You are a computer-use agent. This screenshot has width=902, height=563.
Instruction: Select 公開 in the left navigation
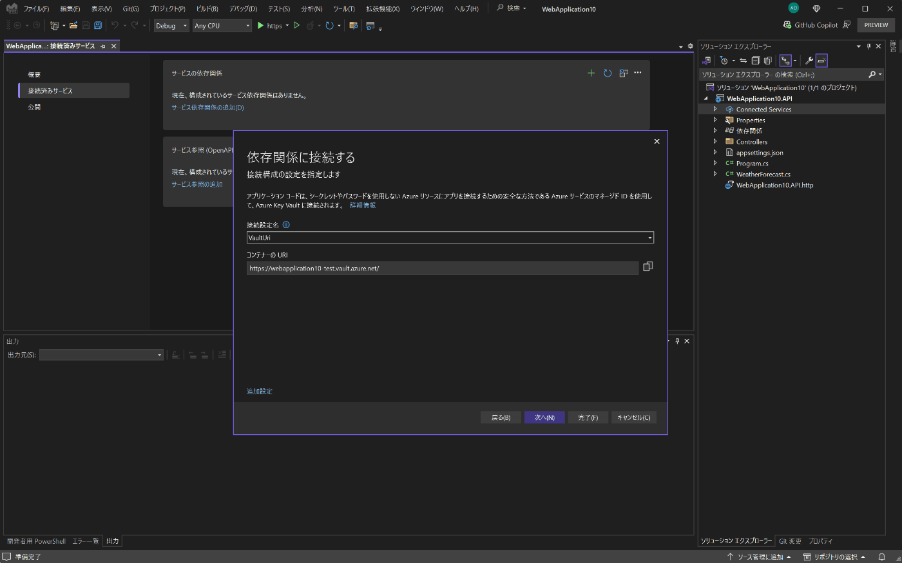coord(34,107)
